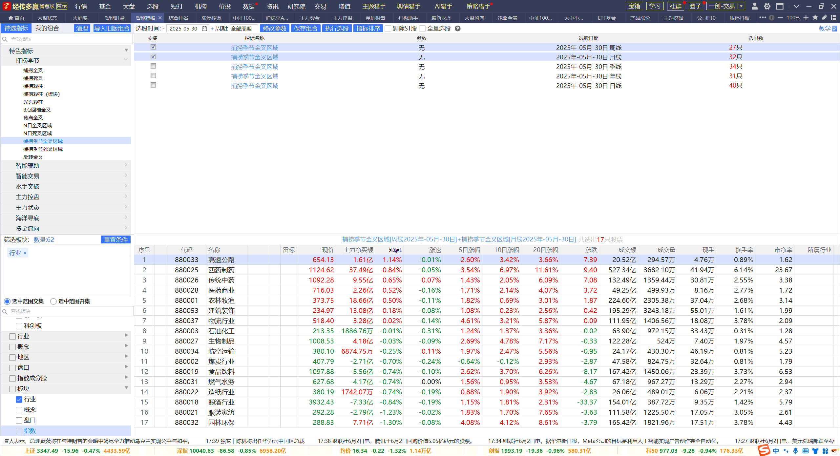
Task: Click the 重置条件 button
Action: [116, 240]
